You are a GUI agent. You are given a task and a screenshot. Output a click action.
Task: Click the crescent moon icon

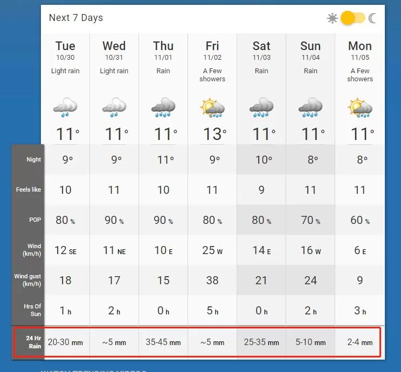pos(372,18)
